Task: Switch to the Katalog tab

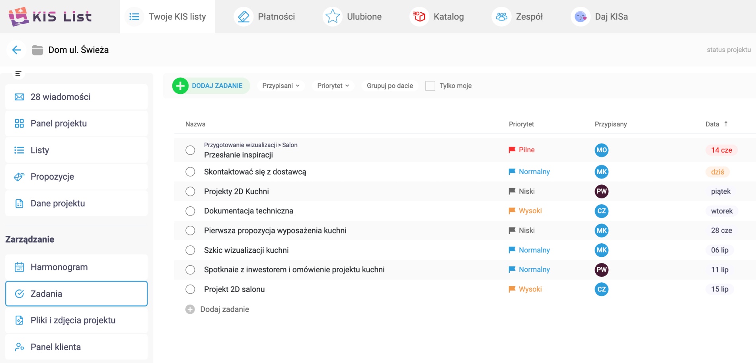Action: [x=437, y=17]
